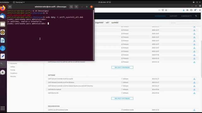Save page to Pocket icon

163,10
